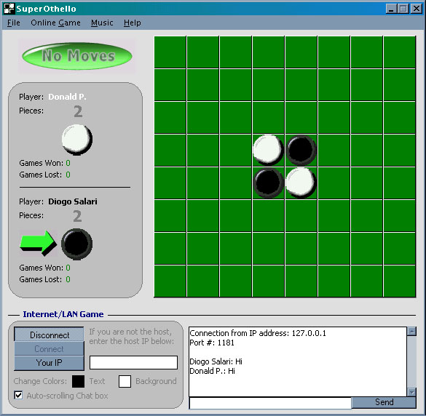Click the host IP address input field
426x416 pixels.
click(133, 362)
